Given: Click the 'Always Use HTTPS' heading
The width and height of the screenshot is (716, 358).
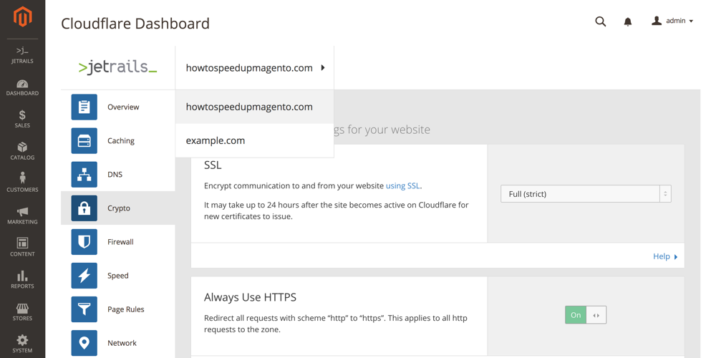Looking at the screenshot, I should click(250, 297).
